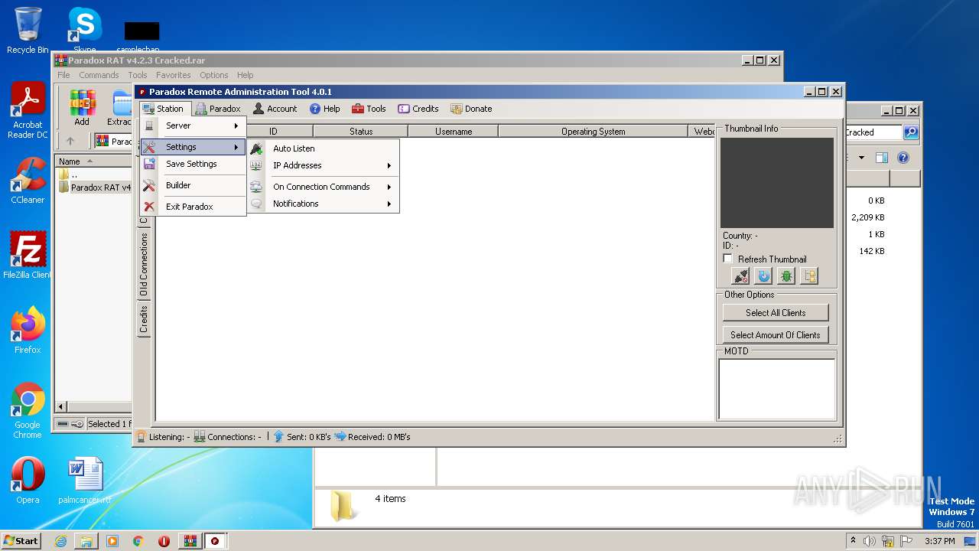Screen dimensions: 979x551
Task: Toggle the preview pane icon in Explorer window
Action: [x=882, y=158]
